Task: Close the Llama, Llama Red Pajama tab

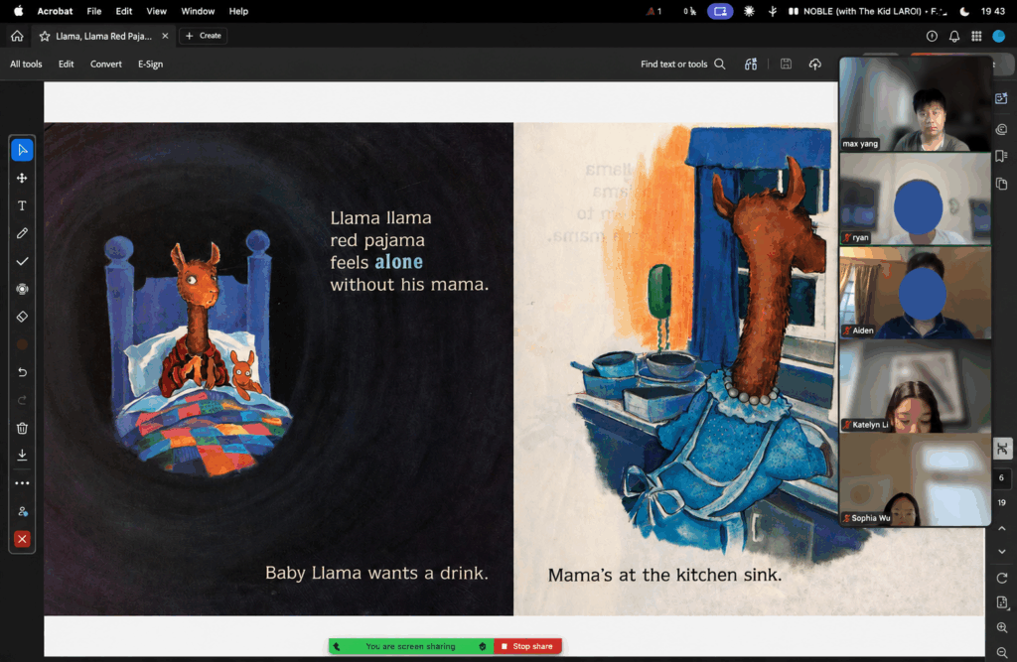Action: coord(165,37)
